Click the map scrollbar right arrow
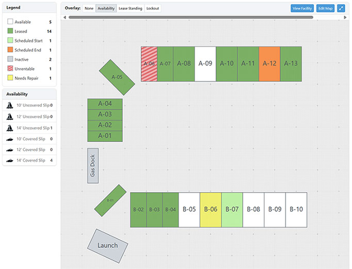352x269 pixels. [345, 17]
